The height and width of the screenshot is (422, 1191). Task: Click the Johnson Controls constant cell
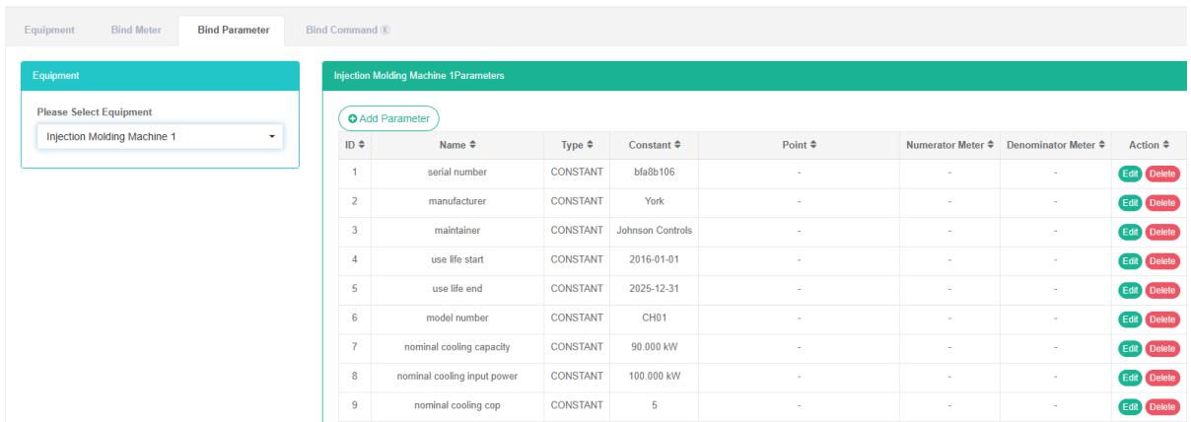653,231
